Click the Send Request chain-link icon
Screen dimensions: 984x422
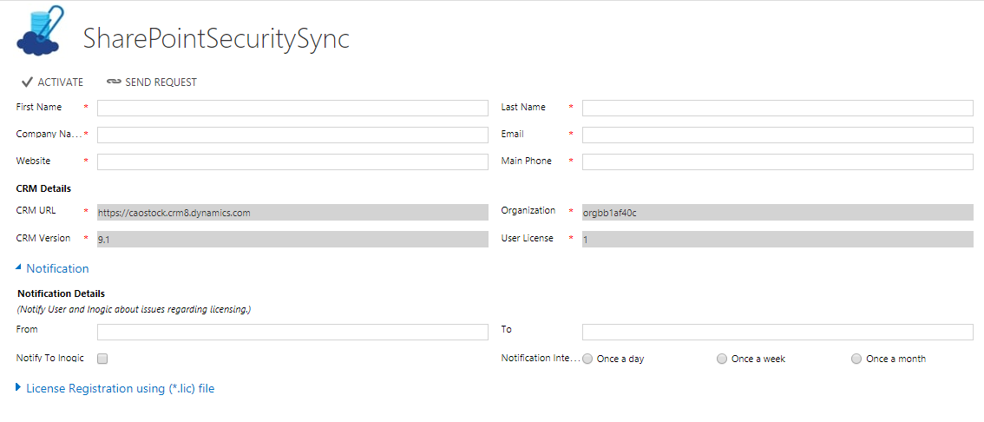click(x=114, y=82)
